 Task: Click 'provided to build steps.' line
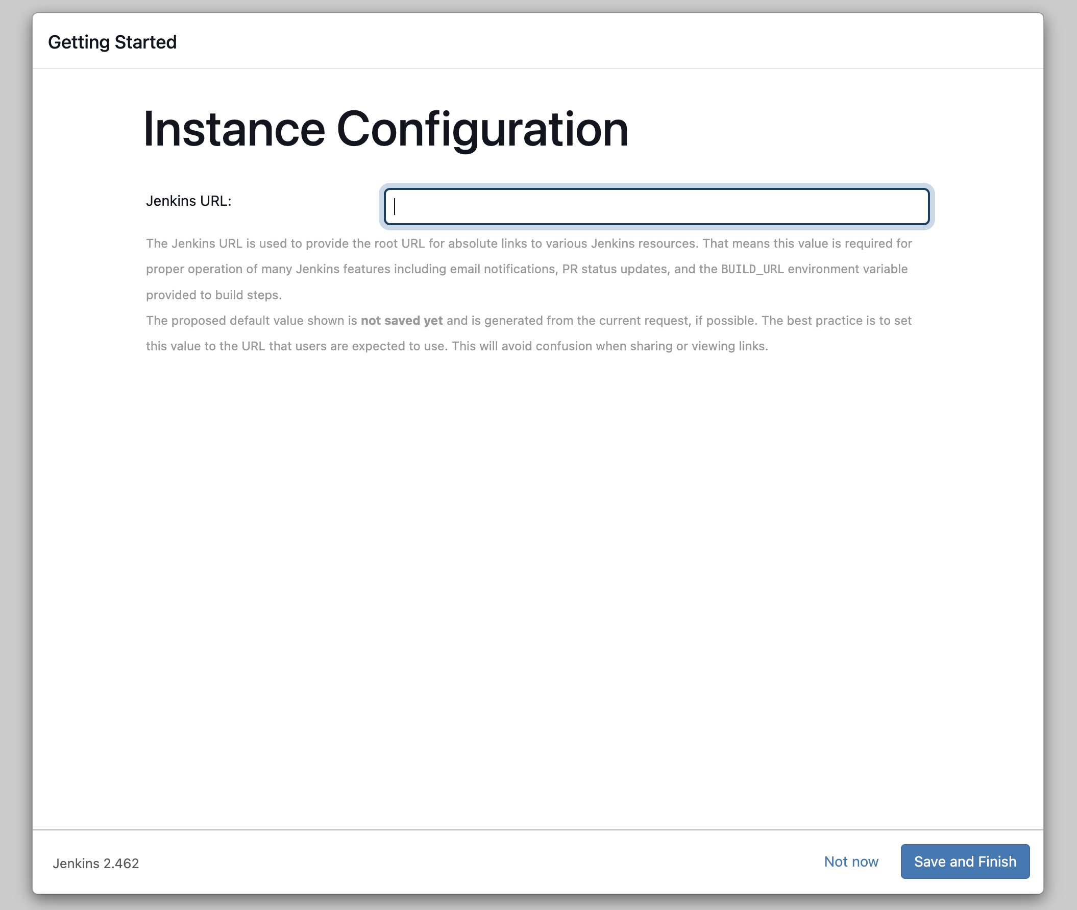(213, 295)
